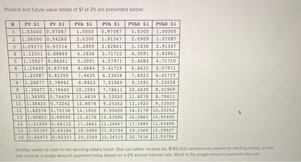The image size is (301, 162).
Task: Select the PVAD value 5.57971 cell
Action: point(166,68)
